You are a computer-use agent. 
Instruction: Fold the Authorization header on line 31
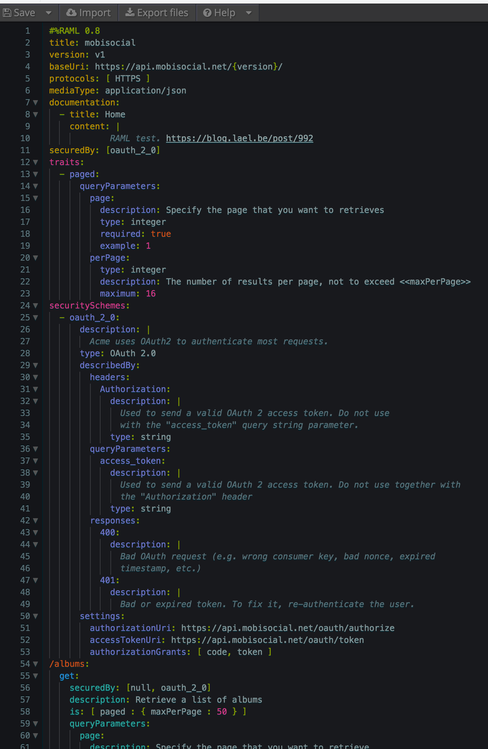[35, 389]
